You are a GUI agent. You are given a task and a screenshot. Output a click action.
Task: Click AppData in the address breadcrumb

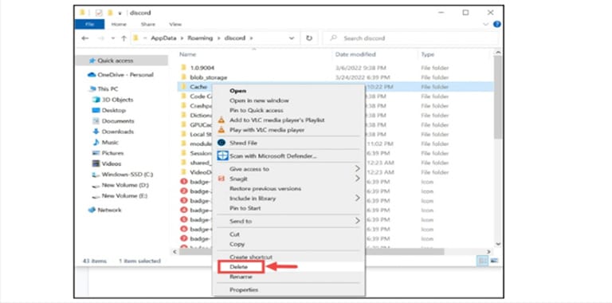coord(163,38)
